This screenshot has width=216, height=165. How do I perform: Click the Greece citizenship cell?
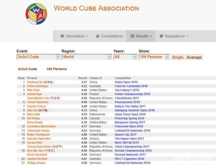pyautogui.click(x=94, y=138)
